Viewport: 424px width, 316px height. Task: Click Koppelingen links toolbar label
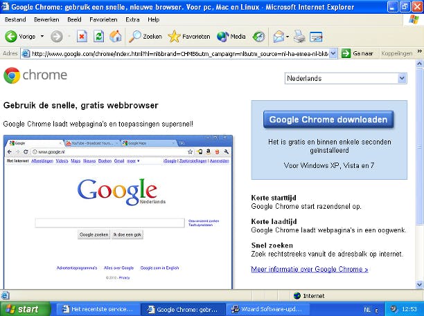click(x=397, y=53)
